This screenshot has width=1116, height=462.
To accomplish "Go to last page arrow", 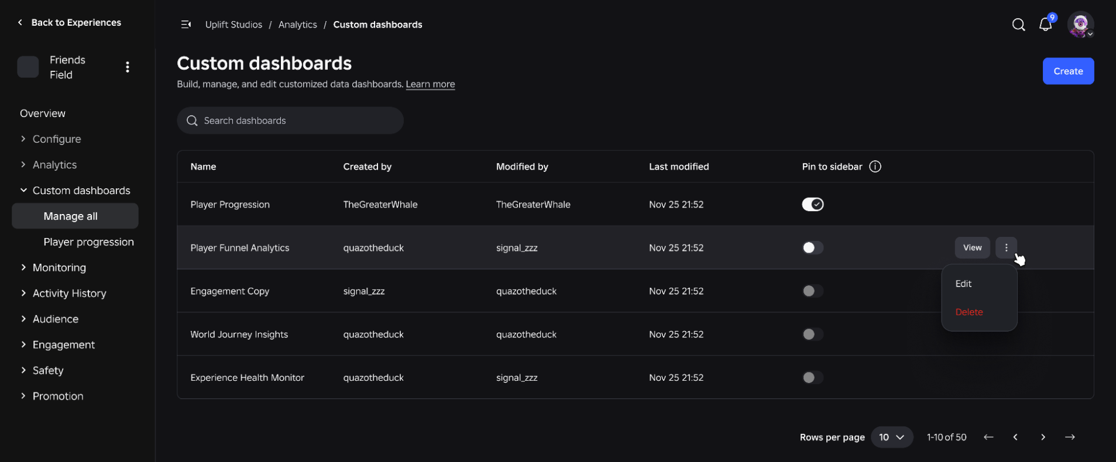I will coord(1070,437).
